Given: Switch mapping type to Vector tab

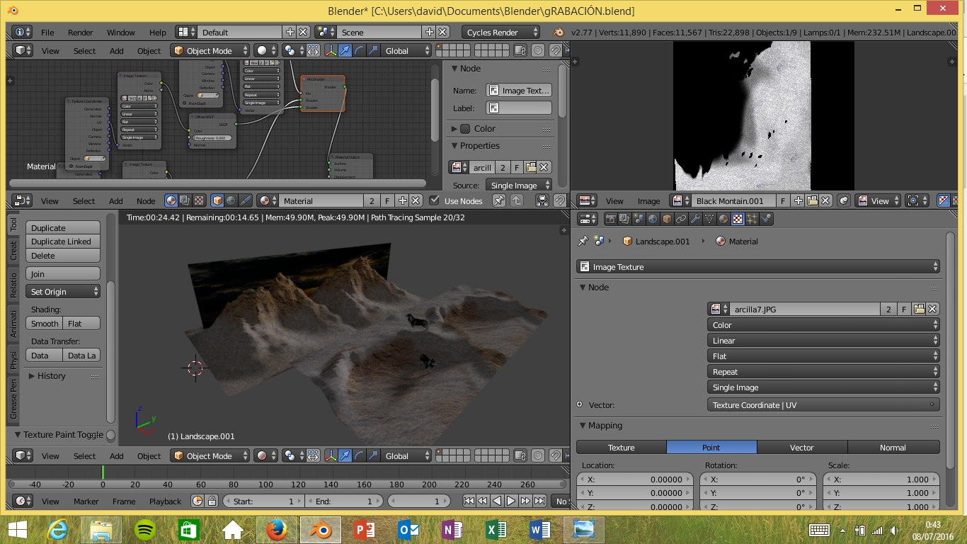Looking at the screenshot, I should [x=801, y=448].
